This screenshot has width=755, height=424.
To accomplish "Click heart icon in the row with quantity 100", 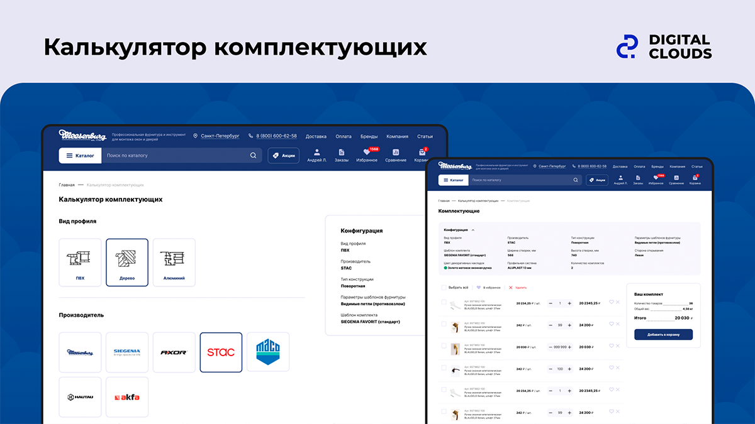I will click(611, 368).
